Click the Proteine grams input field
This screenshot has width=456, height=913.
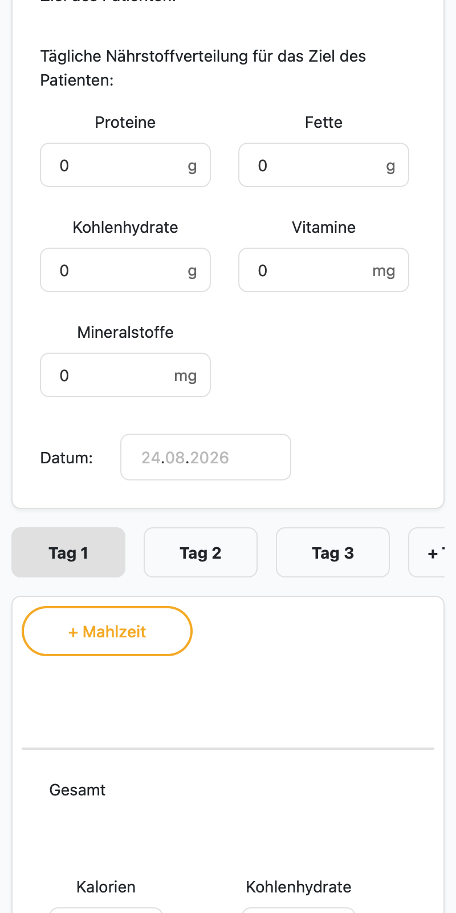point(125,165)
